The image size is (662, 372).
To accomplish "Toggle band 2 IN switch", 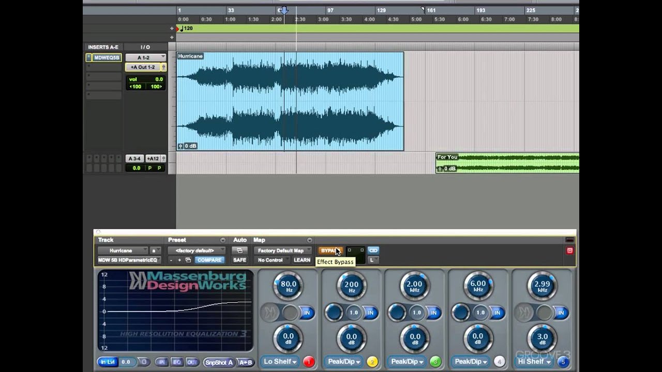I will [x=370, y=313].
